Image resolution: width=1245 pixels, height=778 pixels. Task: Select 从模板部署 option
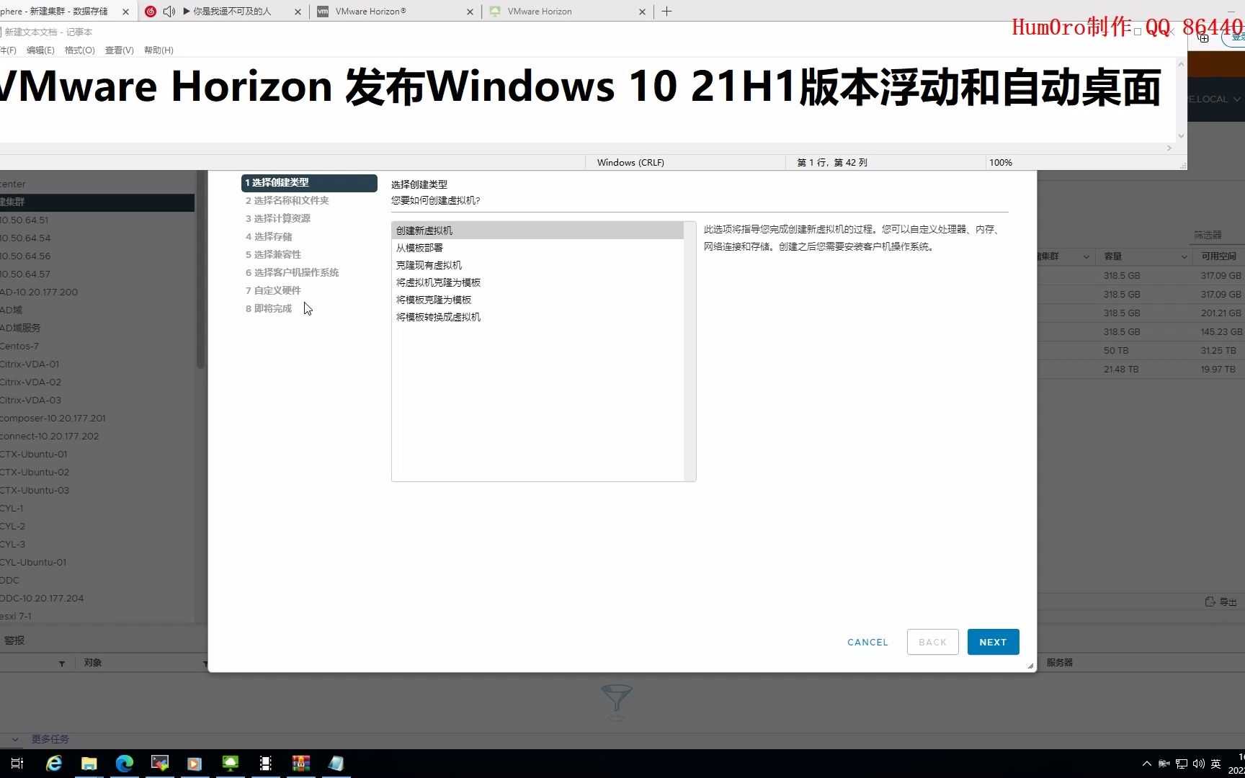coord(537,248)
